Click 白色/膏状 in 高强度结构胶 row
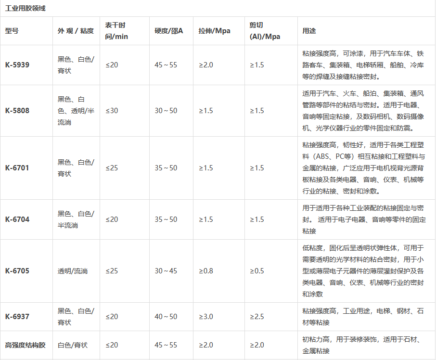The image size is (436, 360). (x=73, y=345)
